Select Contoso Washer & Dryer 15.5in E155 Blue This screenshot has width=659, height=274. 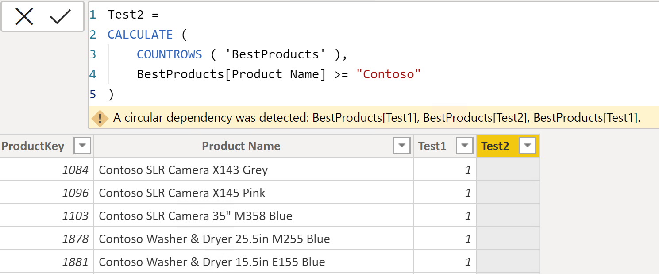pos(254,262)
